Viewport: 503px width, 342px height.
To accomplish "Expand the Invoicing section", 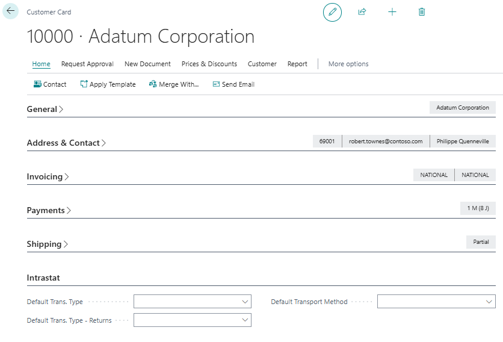I will pyautogui.click(x=48, y=176).
